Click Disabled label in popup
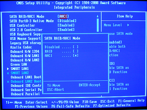Image resolution: width=147 pixels, height=110 pixels. (x=52, y=47)
